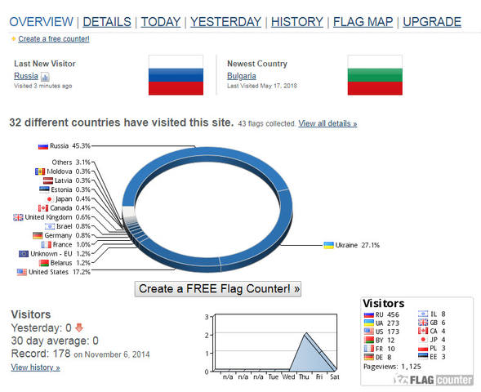Viewport: 481px width, 392px height.
Task: Click the 'United States 17.2%' legend label
Action: tap(60, 272)
